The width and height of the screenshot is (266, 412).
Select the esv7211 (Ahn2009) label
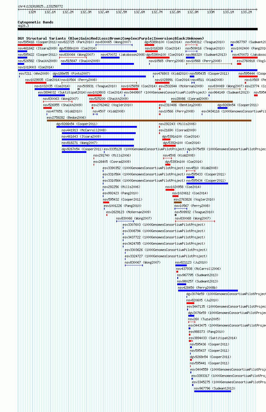34,73
